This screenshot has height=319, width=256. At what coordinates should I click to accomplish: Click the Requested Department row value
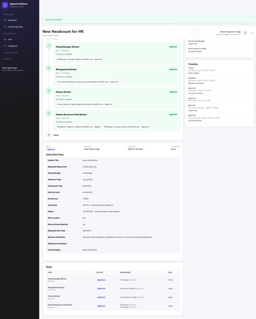[x=90, y=167]
